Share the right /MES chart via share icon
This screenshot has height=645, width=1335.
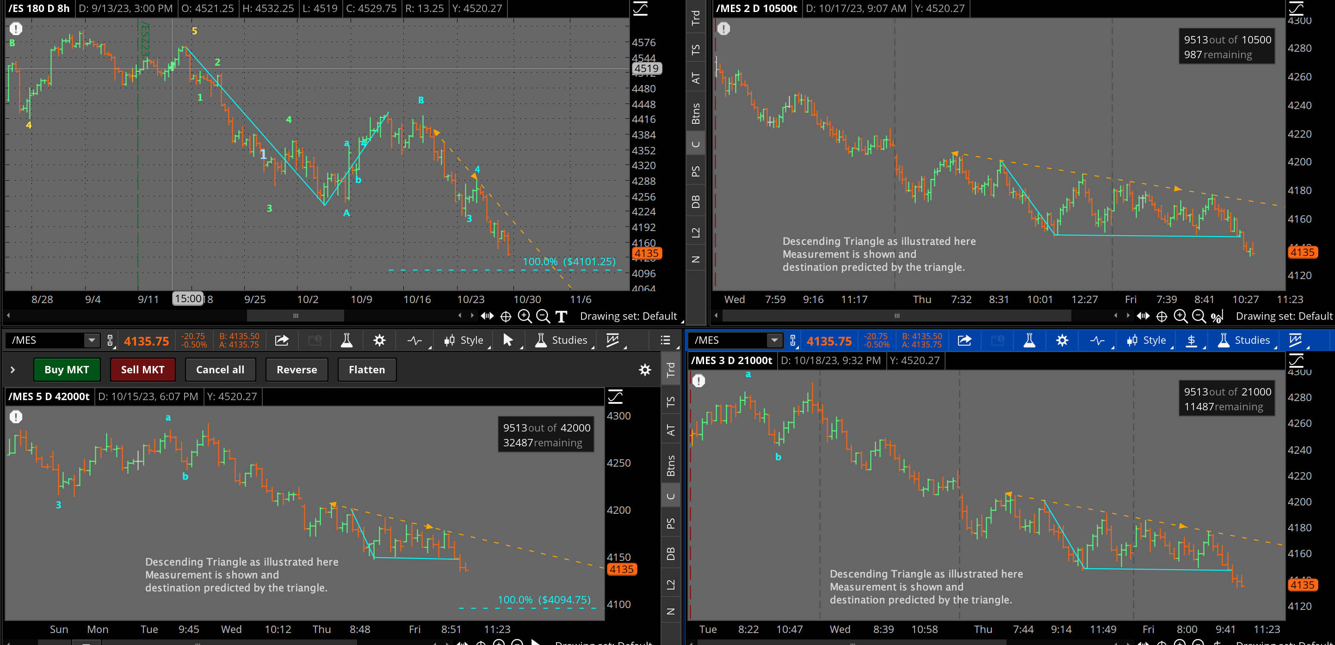click(964, 340)
